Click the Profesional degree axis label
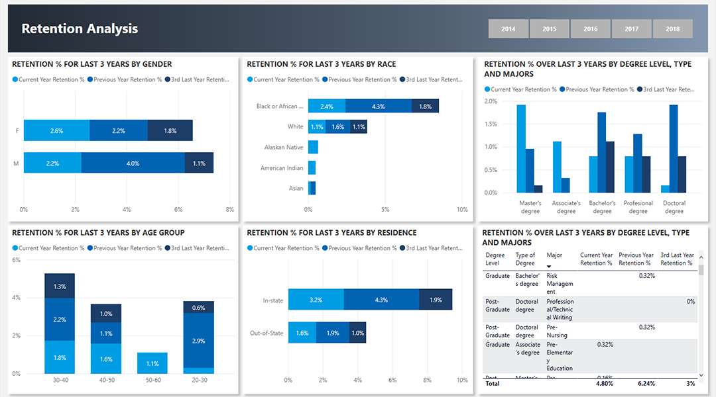The image size is (716, 397). (638, 207)
